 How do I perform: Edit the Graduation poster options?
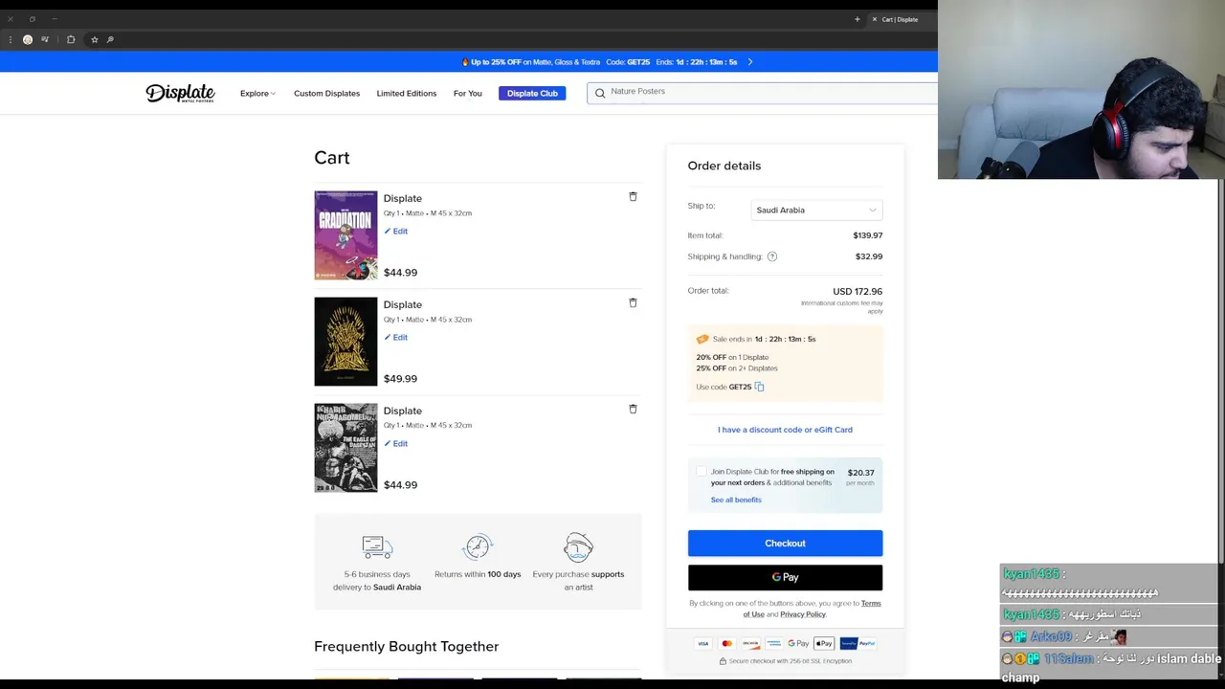click(396, 231)
